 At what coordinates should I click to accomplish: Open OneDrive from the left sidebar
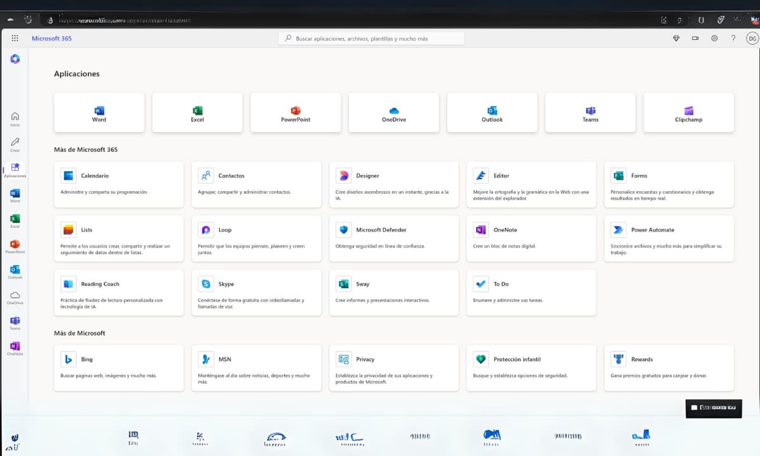coord(15,297)
